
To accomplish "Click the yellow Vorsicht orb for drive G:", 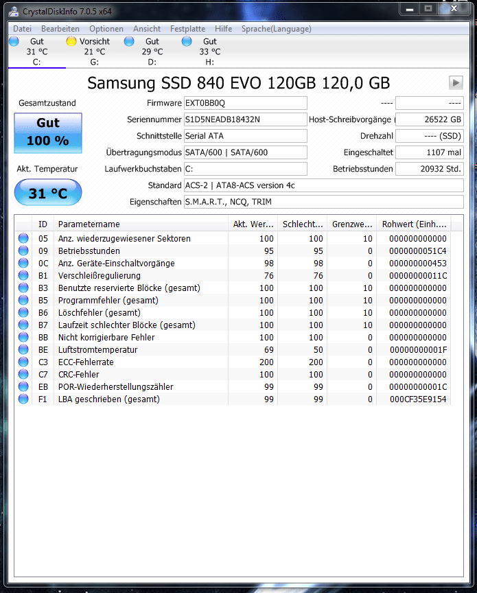I will (71, 41).
